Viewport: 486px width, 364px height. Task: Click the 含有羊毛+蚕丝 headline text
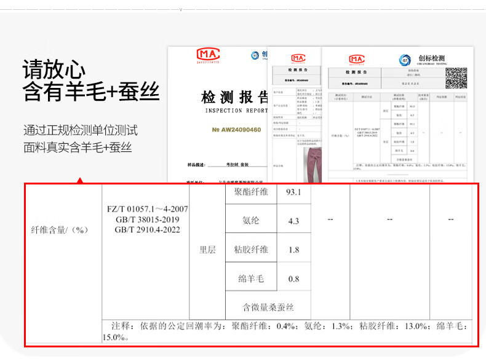pos(90,92)
